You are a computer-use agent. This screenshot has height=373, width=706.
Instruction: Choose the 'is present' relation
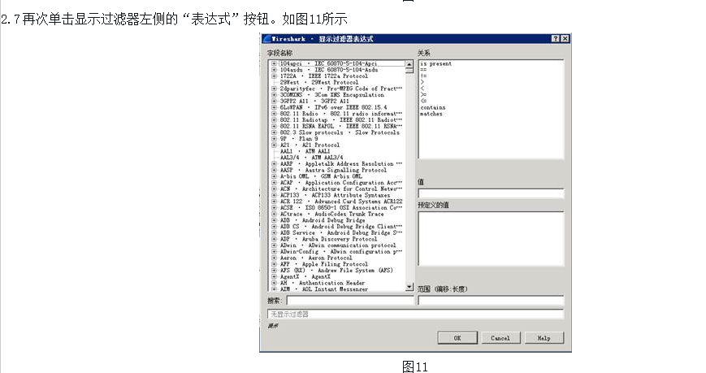click(x=435, y=64)
